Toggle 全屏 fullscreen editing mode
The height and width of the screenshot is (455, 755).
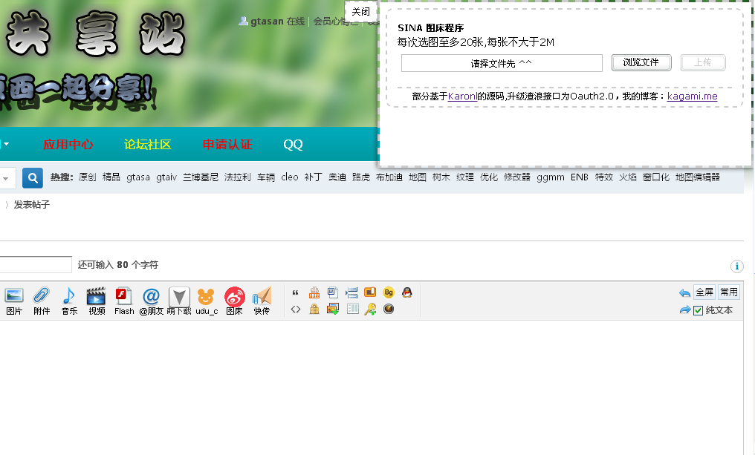click(x=704, y=292)
